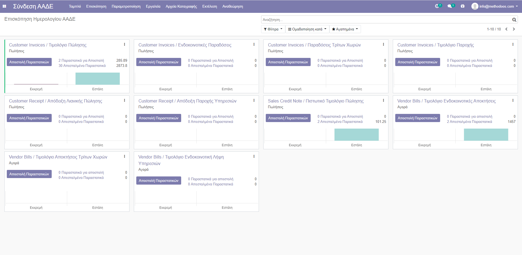
Task: Expand the Ομαδοποίηση κατά dropdown
Action: coord(307,29)
